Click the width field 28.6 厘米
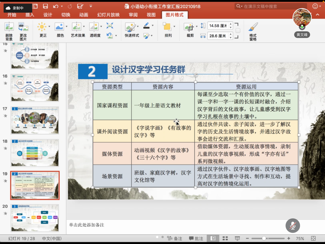325x244 pixels. [x=218, y=36]
